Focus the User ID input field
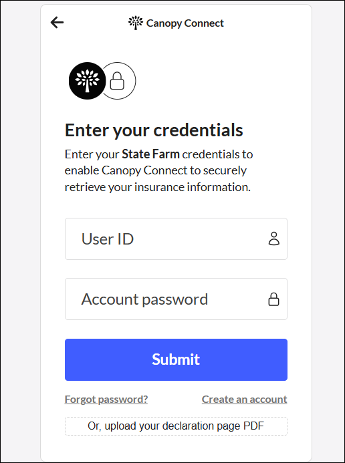This screenshot has width=345, height=463. 176,239
